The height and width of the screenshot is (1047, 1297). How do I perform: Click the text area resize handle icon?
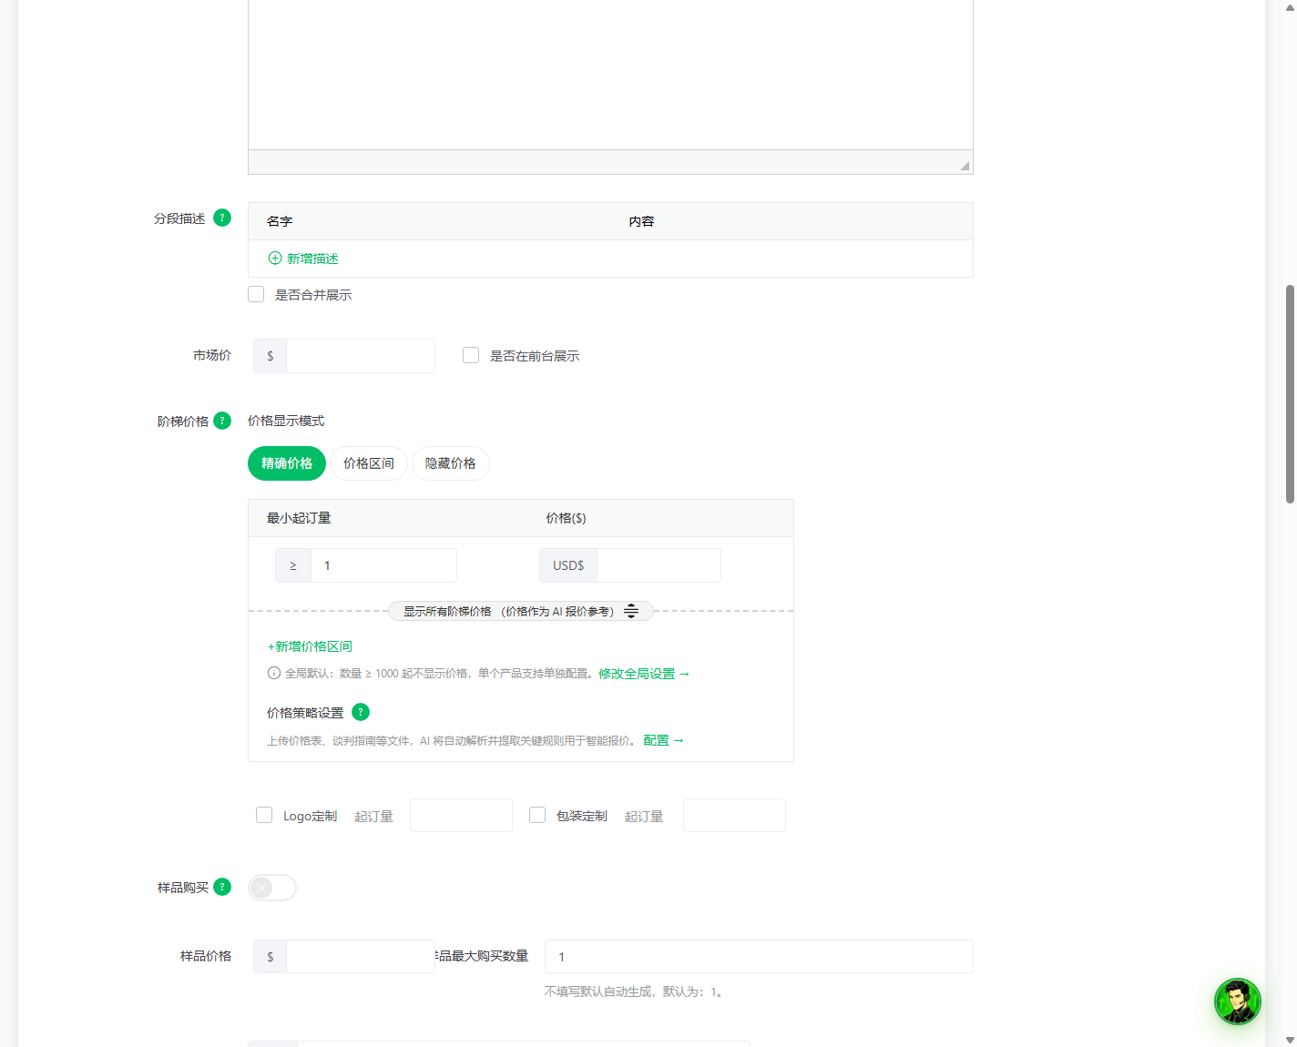965,166
